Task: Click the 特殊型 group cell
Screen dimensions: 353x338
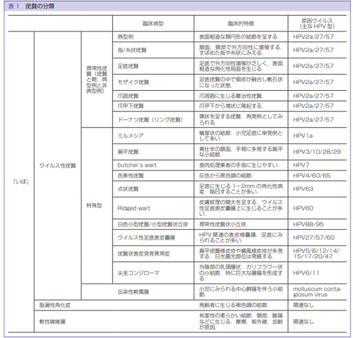Action: tap(94, 205)
